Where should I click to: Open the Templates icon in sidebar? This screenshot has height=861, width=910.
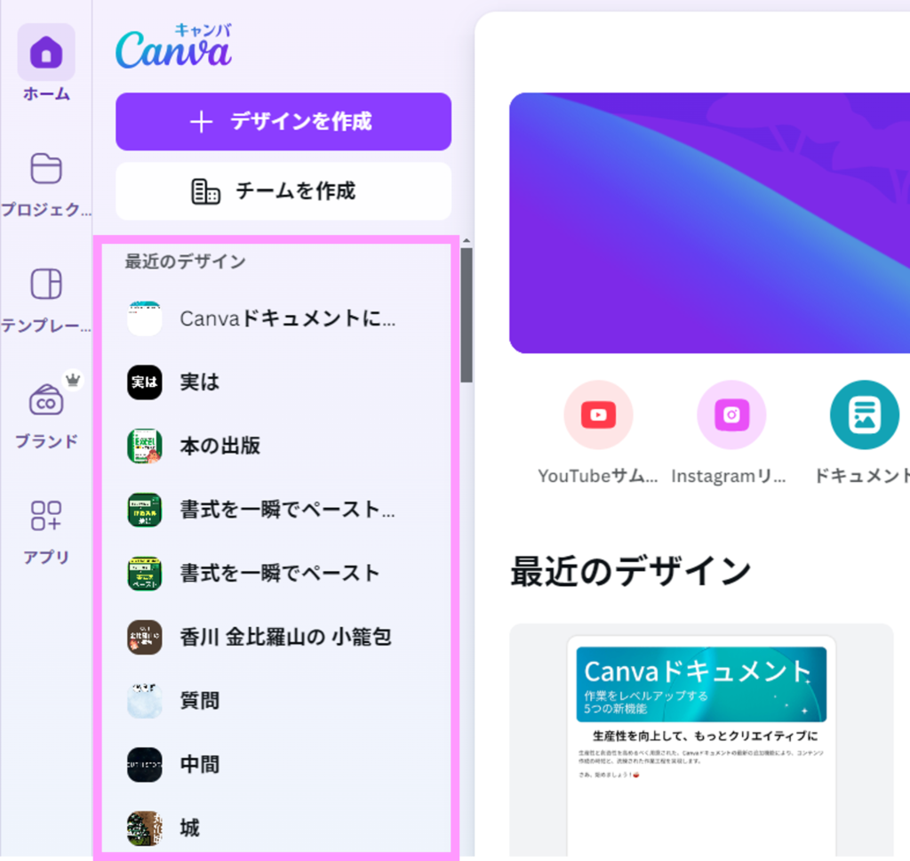pyautogui.click(x=46, y=285)
